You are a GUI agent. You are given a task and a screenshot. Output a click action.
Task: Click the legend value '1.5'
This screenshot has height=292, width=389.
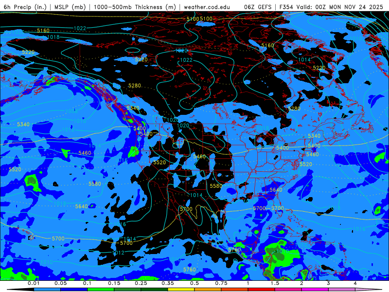coord(275,283)
